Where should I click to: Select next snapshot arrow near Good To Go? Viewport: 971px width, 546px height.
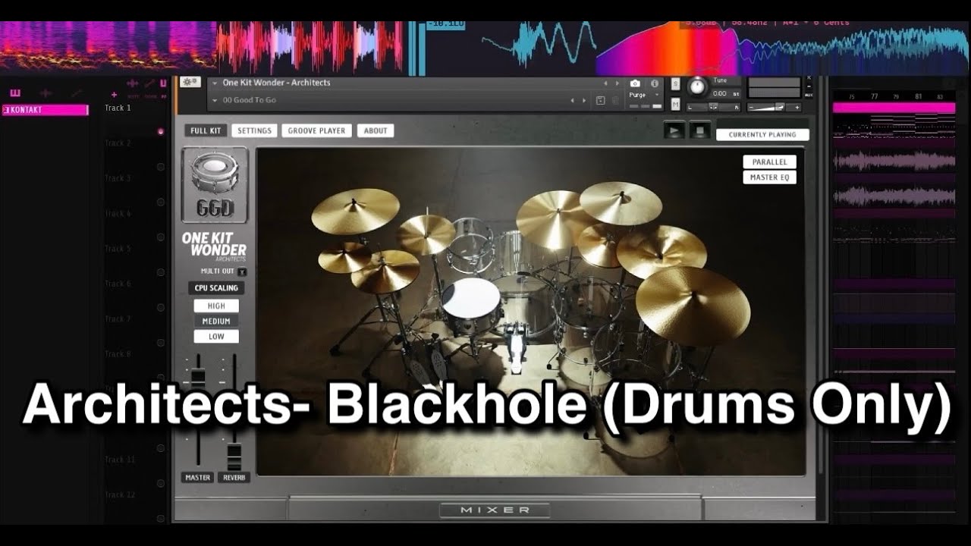[583, 100]
